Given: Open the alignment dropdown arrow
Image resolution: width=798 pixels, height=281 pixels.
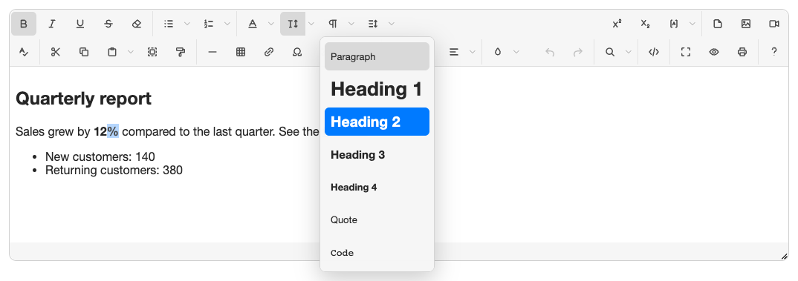Looking at the screenshot, I should pos(473,52).
